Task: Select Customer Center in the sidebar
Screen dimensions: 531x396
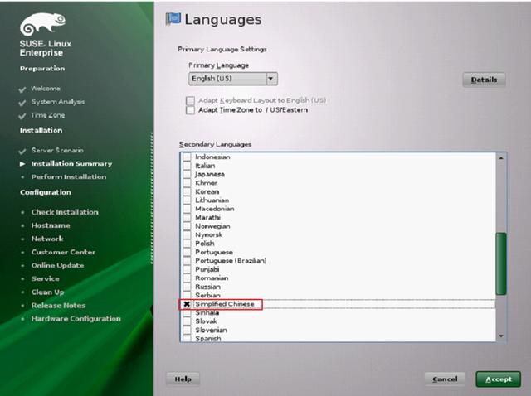Action: tap(63, 252)
